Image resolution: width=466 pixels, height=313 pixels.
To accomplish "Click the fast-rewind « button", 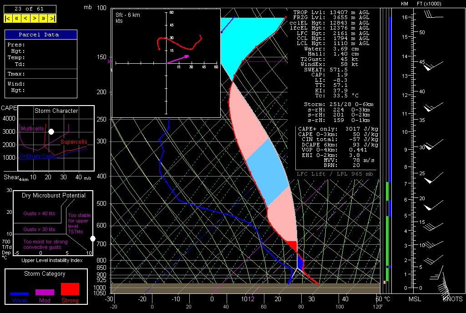I will 16,18.
